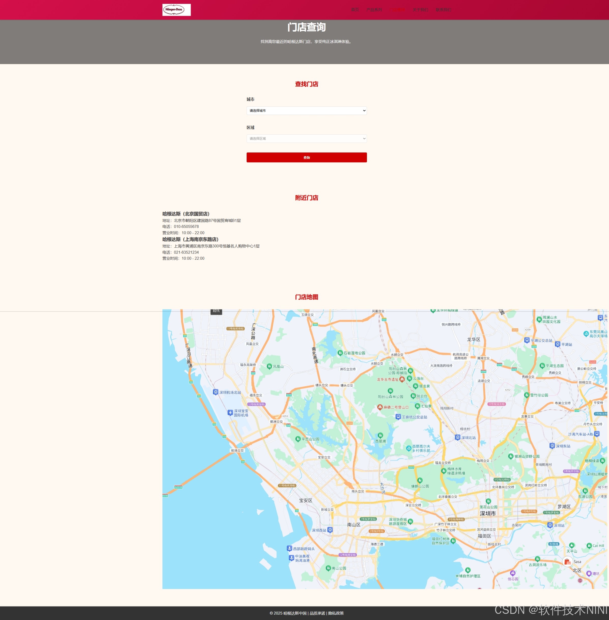Open 品质承诺 footer link
Screen dimensions: 609x620
click(317, 613)
